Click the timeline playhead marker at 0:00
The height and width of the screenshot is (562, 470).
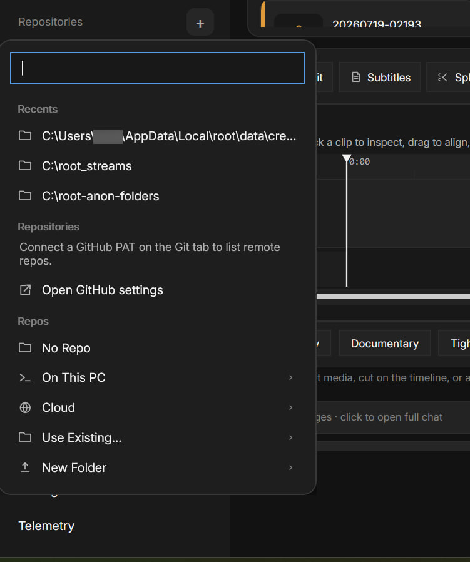coord(347,158)
